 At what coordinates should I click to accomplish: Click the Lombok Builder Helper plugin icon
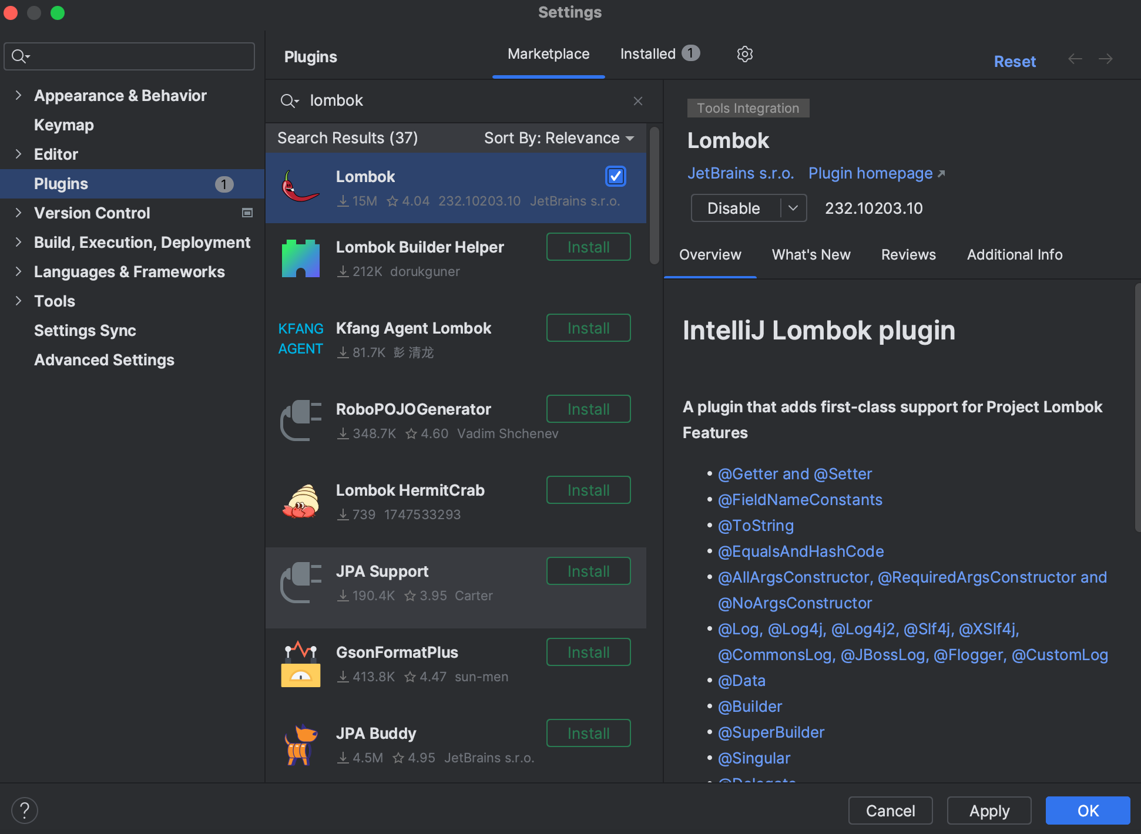click(x=300, y=258)
